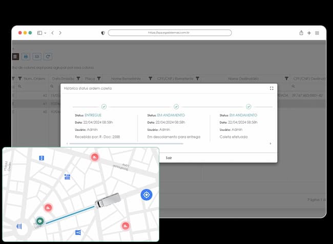
Task: Click the refresh toolbar icon
Action: tap(48, 56)
